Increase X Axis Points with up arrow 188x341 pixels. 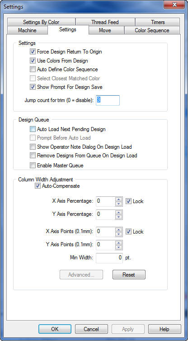click(x=118, y=229)
